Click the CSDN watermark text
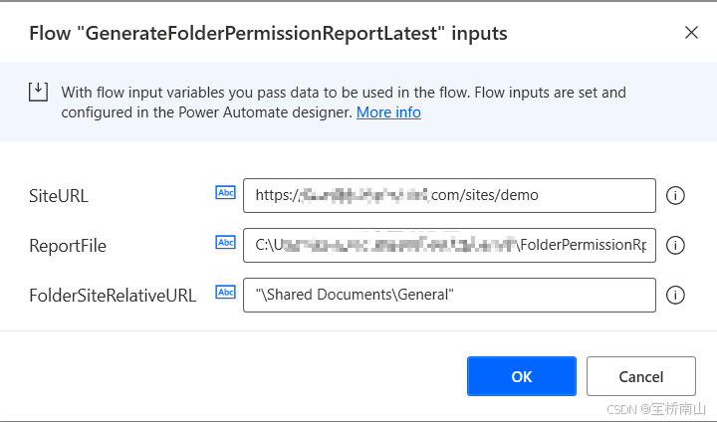 656,408
